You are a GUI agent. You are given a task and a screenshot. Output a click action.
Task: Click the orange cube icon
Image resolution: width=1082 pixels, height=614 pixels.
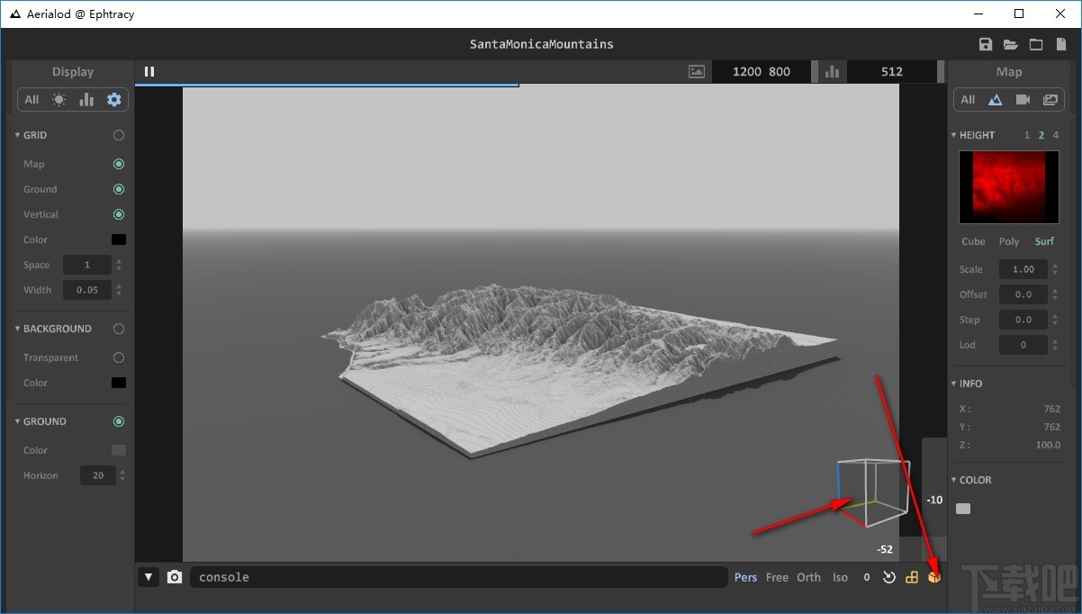(934, 577)
